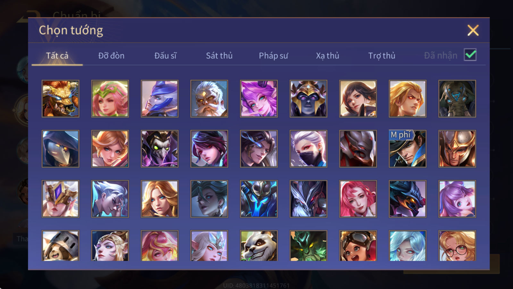Close the 'Chọn tướng' dialog
513x289 pixels.
(x=473, y=31)
